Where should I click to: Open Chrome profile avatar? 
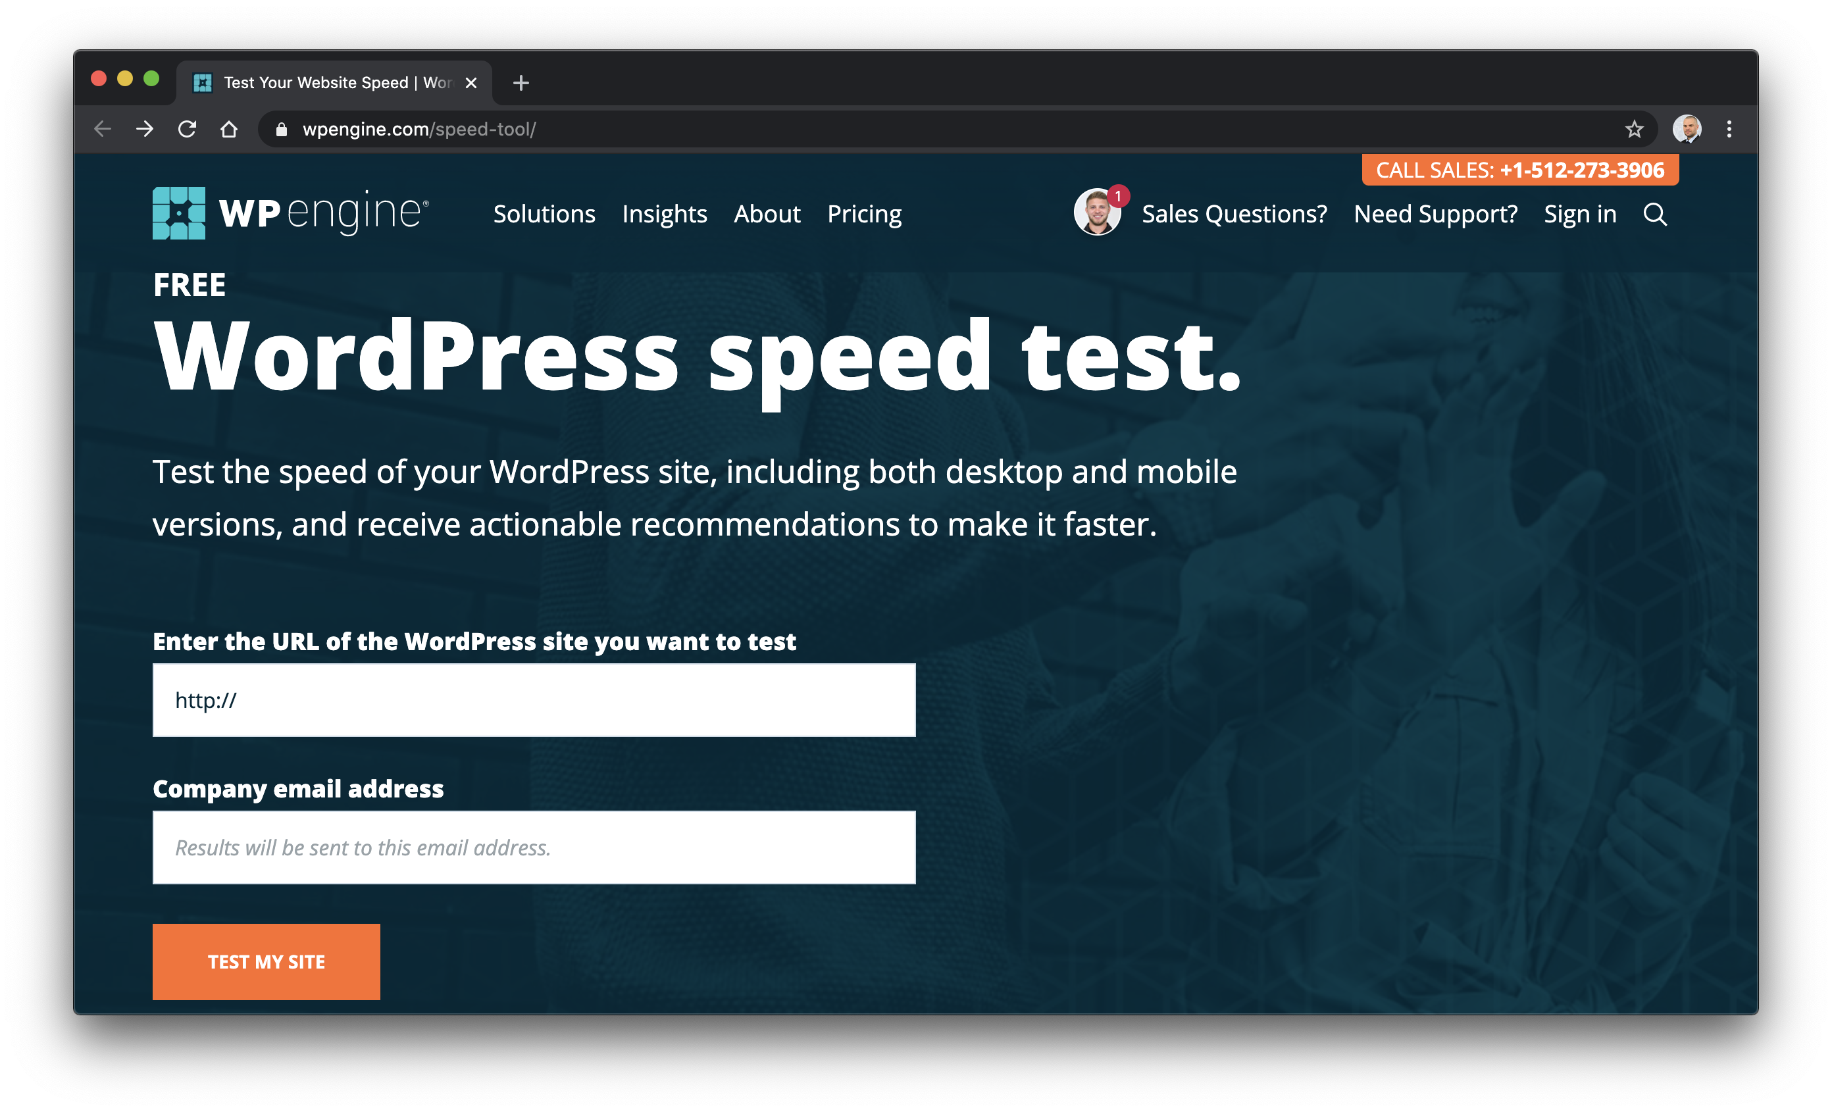tap(1687, 130)
